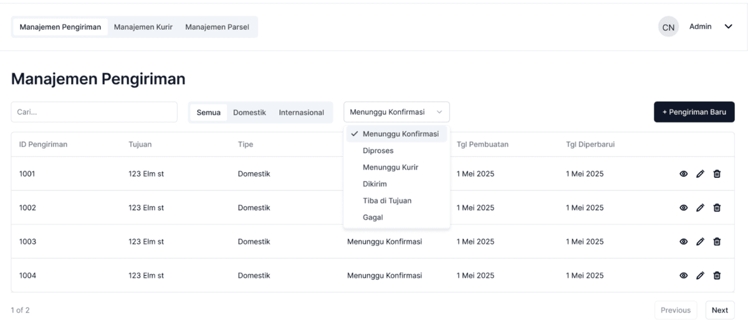Click trash icon in row 1002
The height and width of the screenshot is (330, 748).
tap(717, 208)
